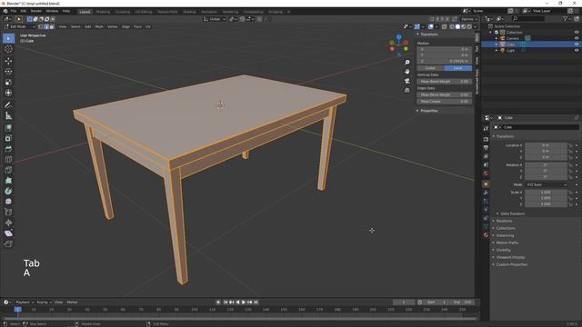Open the Global orientation dropdown
This screenshot has height=327, width=582.
(x=215, y=19)
